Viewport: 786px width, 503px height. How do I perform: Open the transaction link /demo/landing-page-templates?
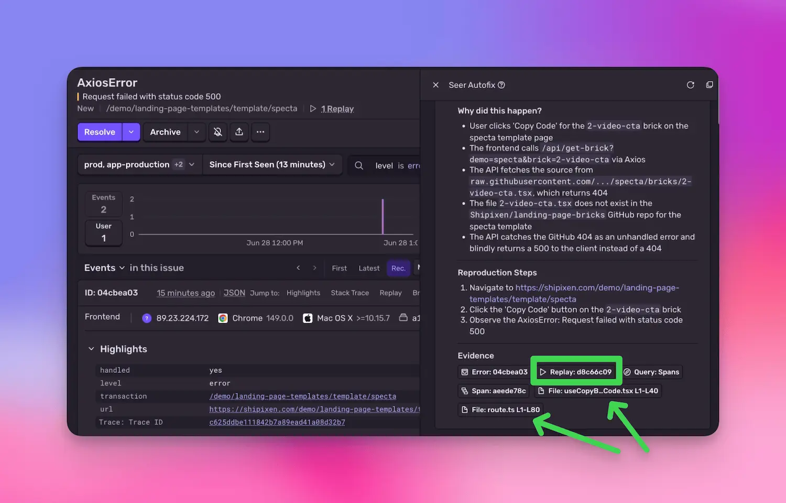pos(303,396)
